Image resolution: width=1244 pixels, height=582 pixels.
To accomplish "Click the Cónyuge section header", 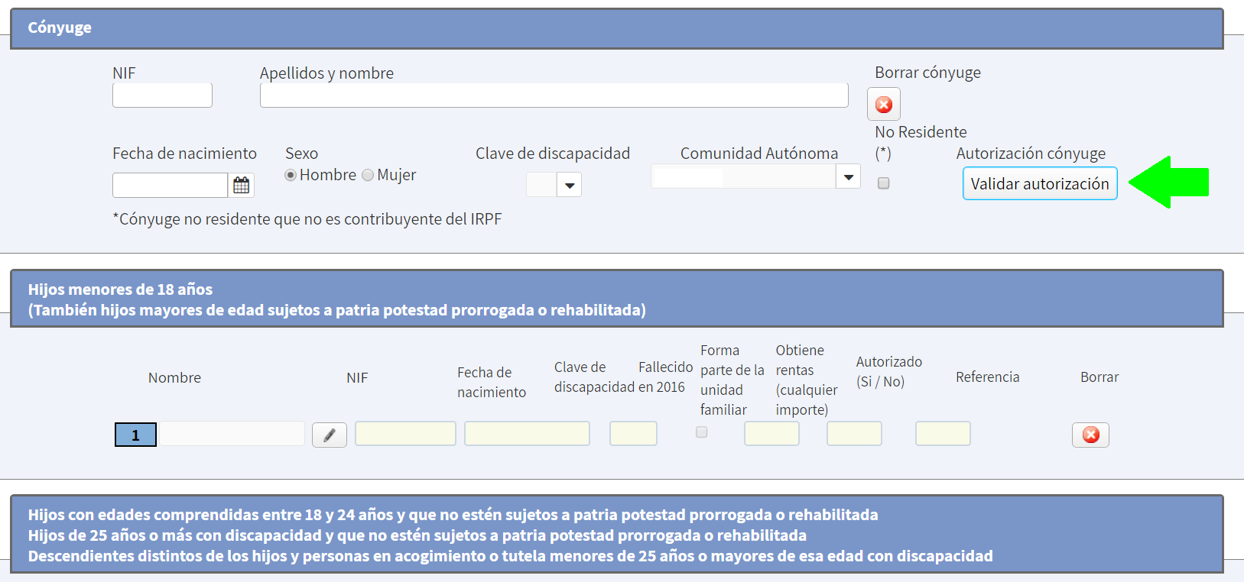I will coord(616,28).
